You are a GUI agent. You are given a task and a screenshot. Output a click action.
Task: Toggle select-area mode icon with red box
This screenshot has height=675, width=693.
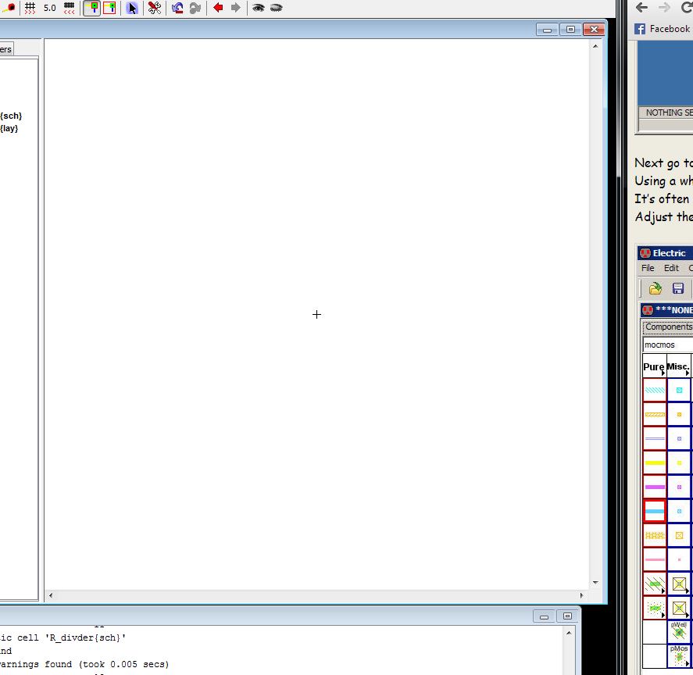tap(109, 8)
